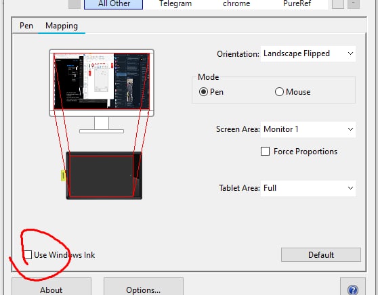
Task: Select the PureRef application entry
Action: (x=297, y=4)
